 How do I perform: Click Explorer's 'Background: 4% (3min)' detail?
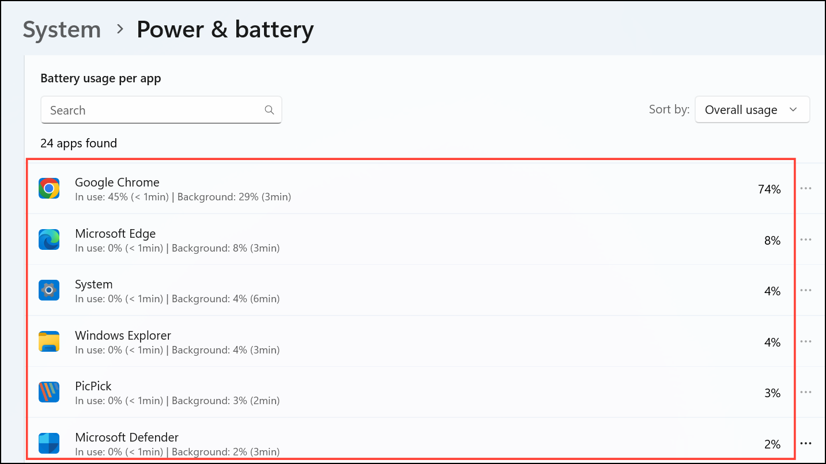pos(225,350)
